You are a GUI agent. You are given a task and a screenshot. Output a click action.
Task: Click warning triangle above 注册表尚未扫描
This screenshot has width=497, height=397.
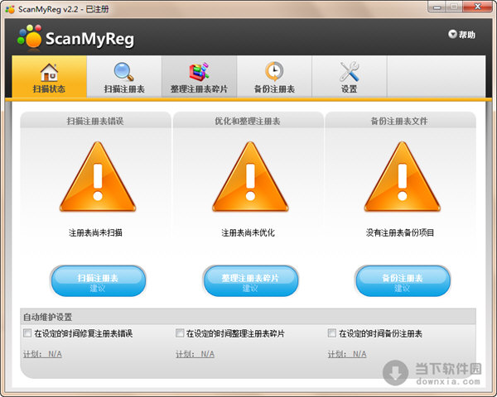coord(98,177)
